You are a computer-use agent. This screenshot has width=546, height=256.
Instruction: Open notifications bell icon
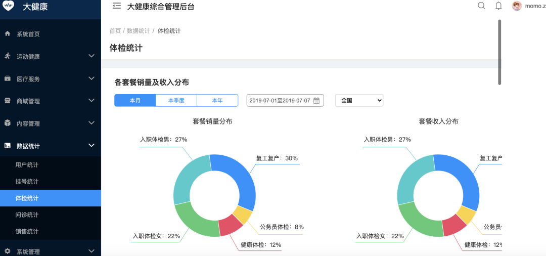point(498,6)
